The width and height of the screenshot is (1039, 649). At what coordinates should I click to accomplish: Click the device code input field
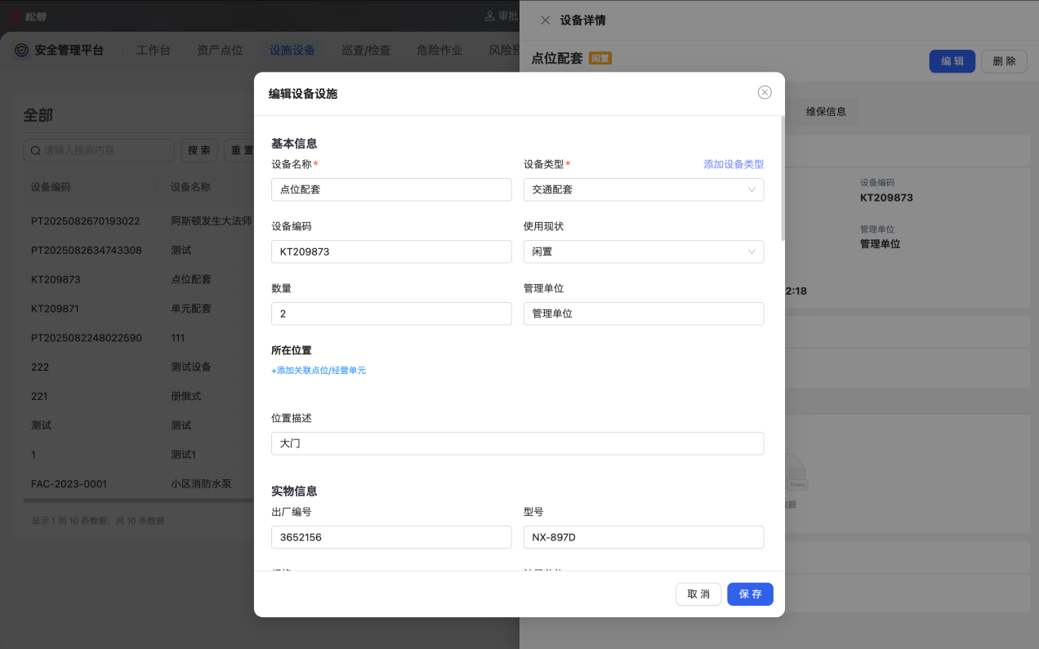pos(391,251)
